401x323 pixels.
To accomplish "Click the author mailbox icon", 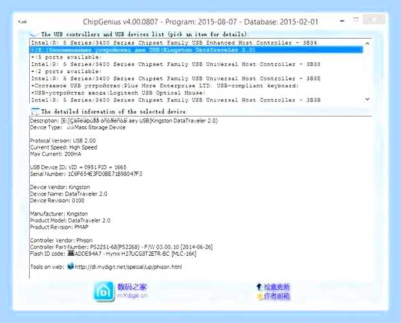I will (260, 296).
